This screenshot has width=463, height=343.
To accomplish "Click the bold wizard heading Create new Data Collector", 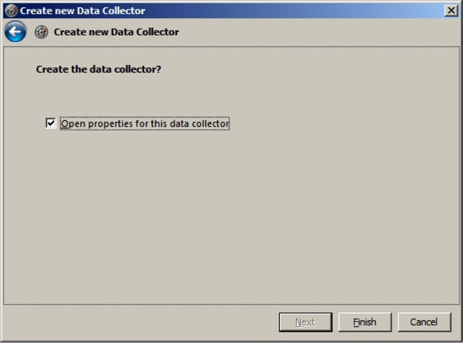I will pyautogui.click(x=116, y=32).
